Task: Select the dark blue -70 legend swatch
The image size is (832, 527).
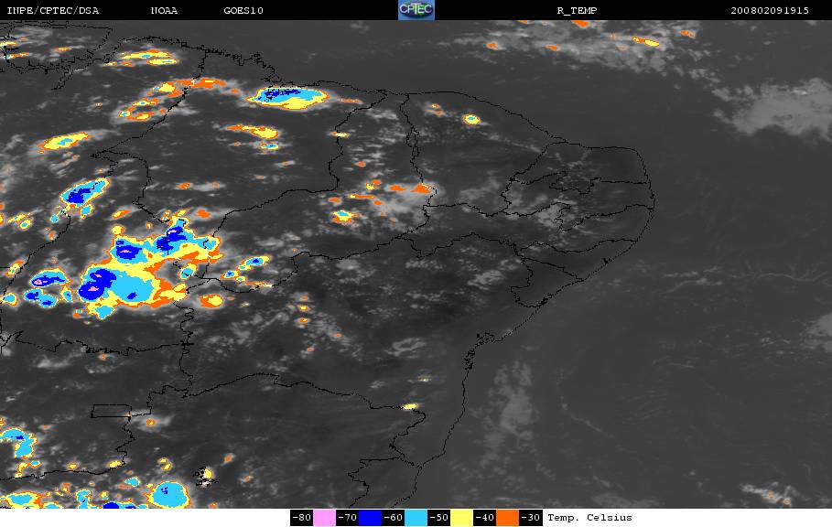Action: [x=370, y=518]
